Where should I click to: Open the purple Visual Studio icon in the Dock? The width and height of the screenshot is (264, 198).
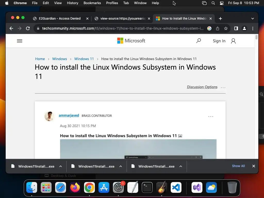(197, 187)
